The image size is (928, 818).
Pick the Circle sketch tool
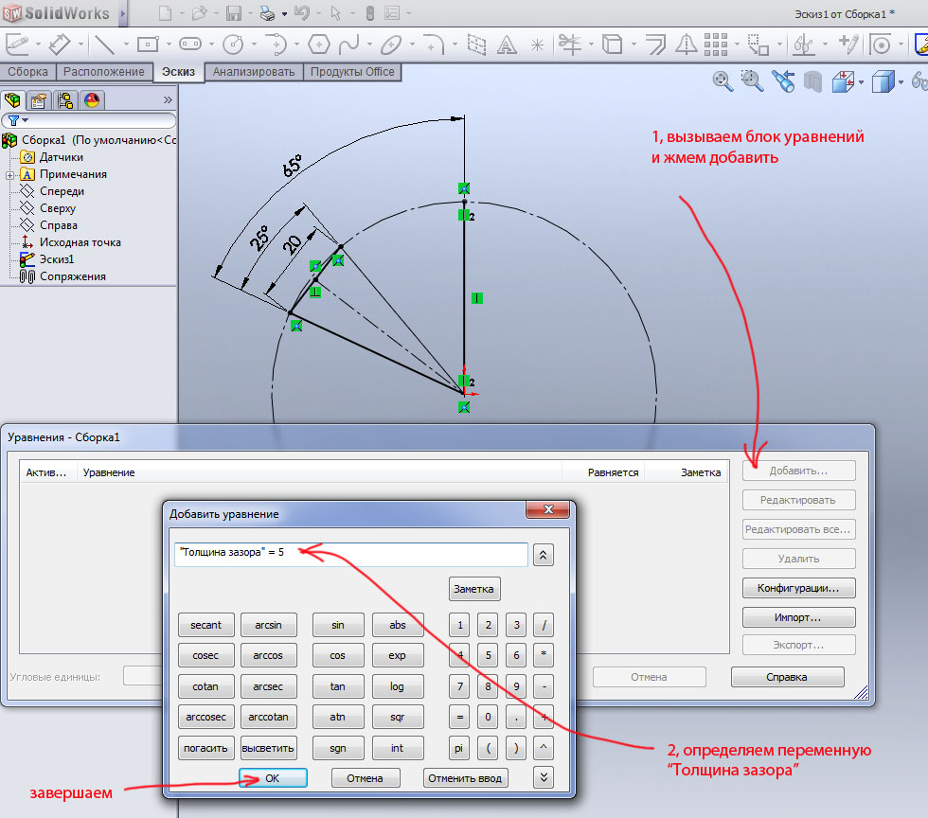232,44
